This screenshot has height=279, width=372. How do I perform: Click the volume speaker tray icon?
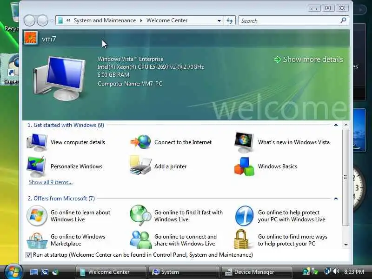(336, 271)
